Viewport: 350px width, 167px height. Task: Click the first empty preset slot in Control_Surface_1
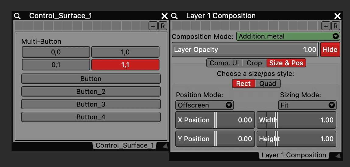coord(19,26)
